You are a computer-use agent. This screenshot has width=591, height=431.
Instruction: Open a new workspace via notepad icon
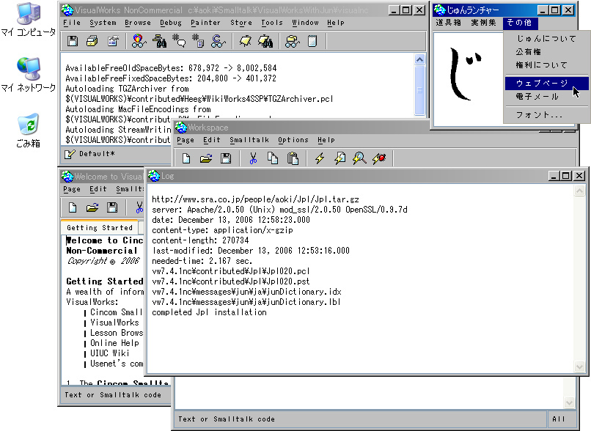pos(312,41)
